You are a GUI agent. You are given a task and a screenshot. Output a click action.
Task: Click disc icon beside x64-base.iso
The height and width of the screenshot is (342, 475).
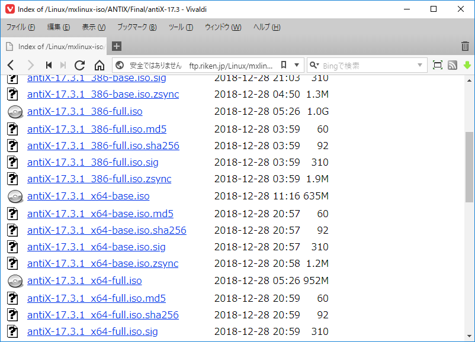click(x=15, y=196)
